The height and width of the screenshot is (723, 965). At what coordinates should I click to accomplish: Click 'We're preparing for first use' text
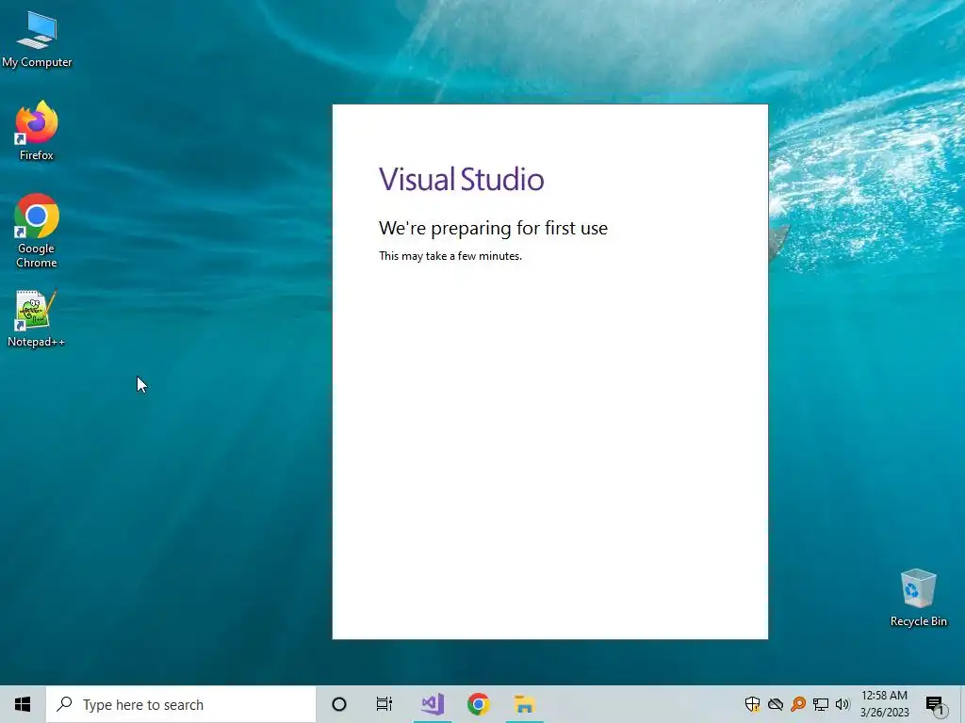click(x=493, y=228)
